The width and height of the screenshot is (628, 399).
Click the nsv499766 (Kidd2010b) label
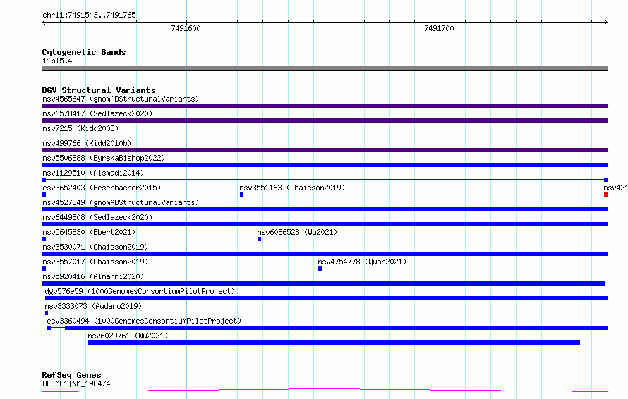[x=87, y=143]
